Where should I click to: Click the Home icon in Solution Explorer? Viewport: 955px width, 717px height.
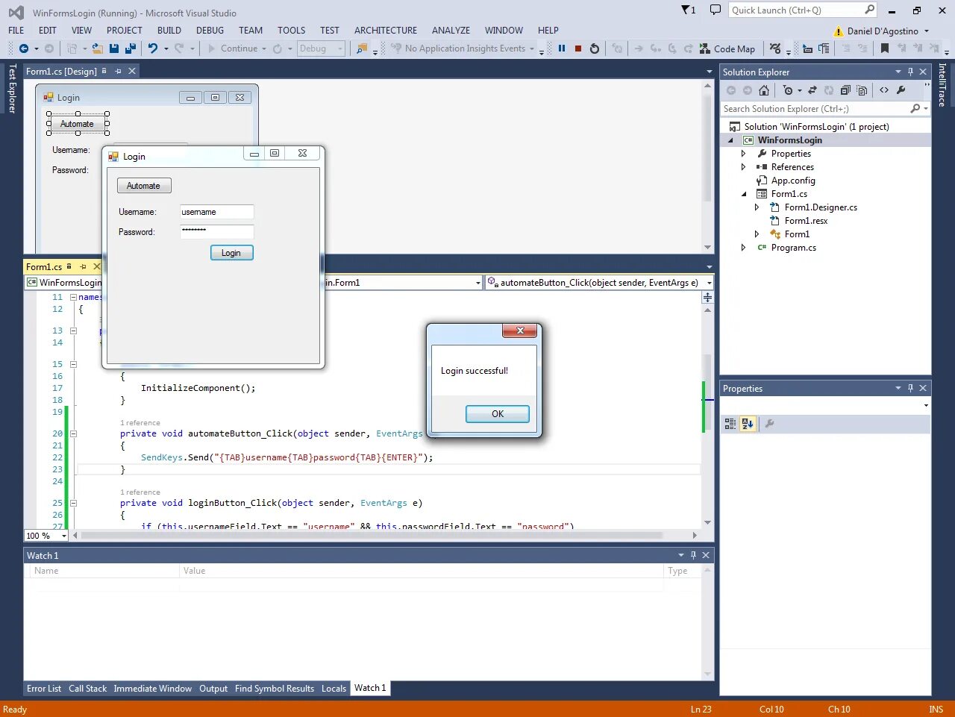click(x=764, y=90)
